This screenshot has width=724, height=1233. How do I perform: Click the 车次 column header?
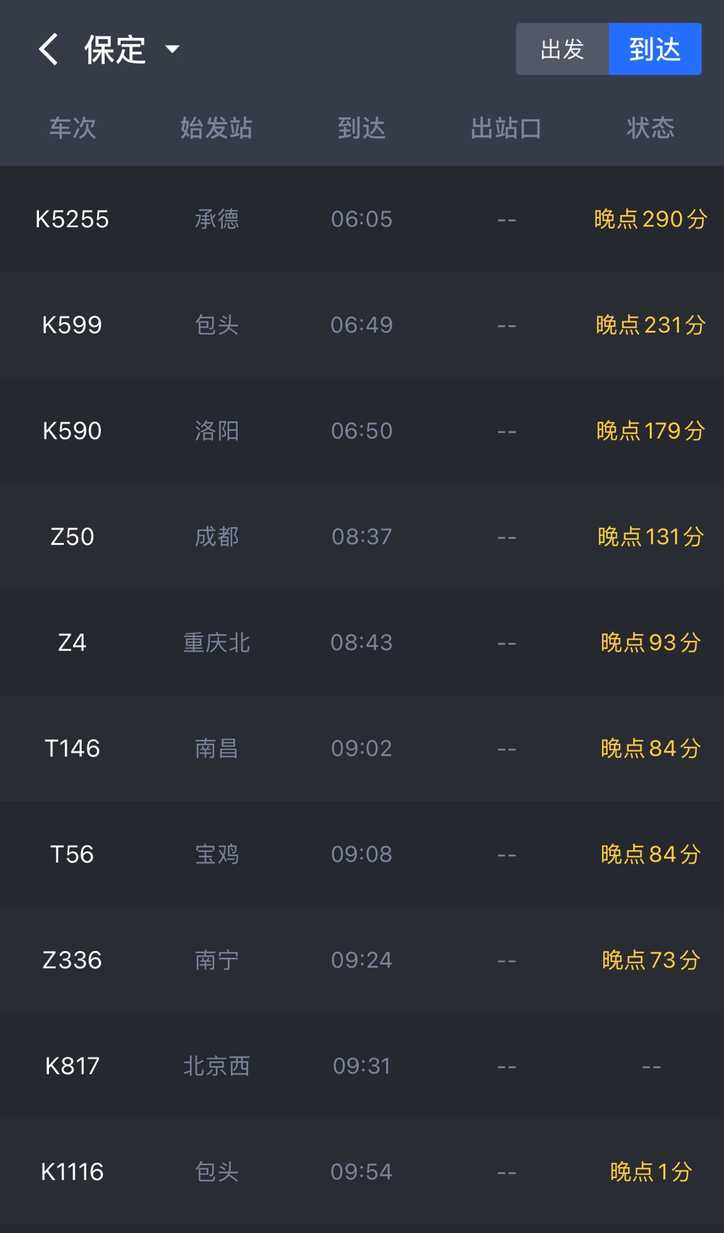[x=72, y=128]
